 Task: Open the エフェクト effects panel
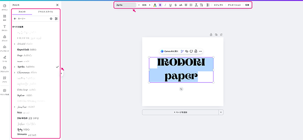(219, 5)
